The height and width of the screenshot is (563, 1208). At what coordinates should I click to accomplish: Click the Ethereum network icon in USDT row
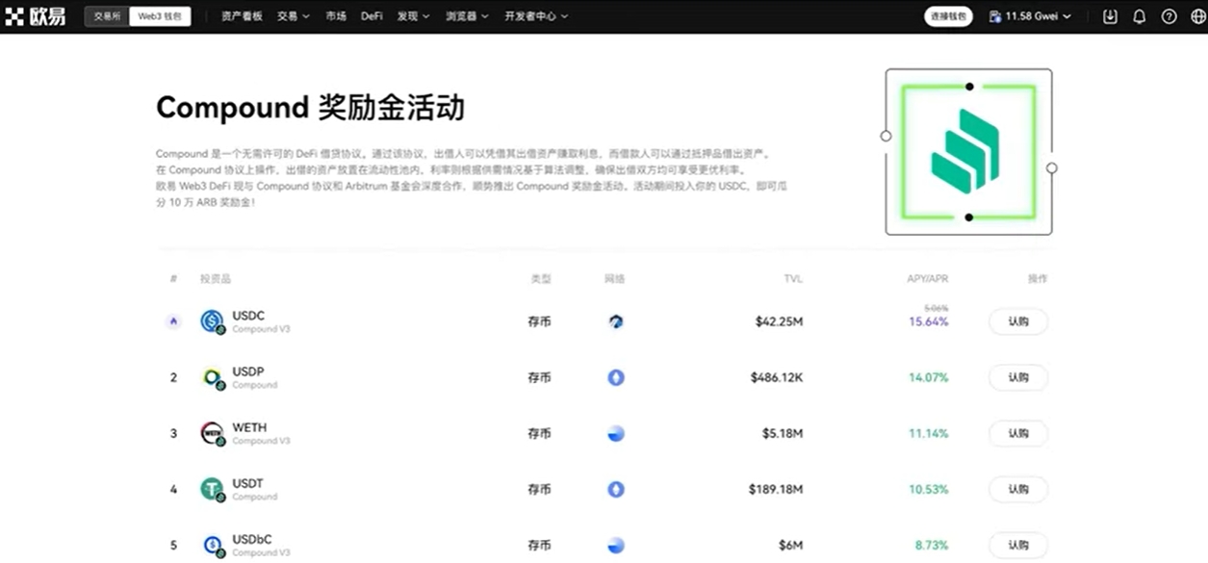616,489
